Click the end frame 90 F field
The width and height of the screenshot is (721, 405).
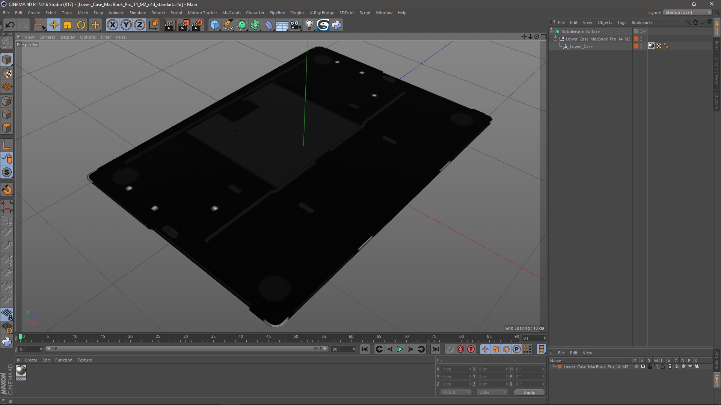point(343,349)
